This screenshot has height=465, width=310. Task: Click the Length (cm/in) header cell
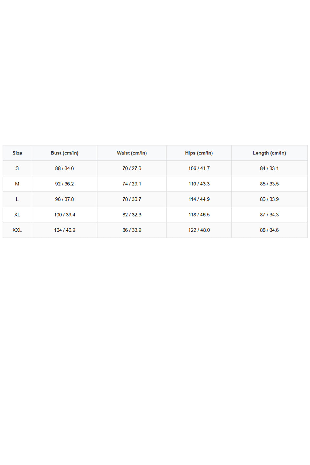point(269,153)
